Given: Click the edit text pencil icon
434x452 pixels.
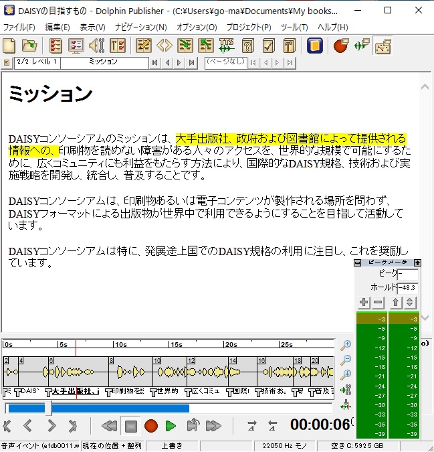Looking at the screenshot, I should point(144,46).
